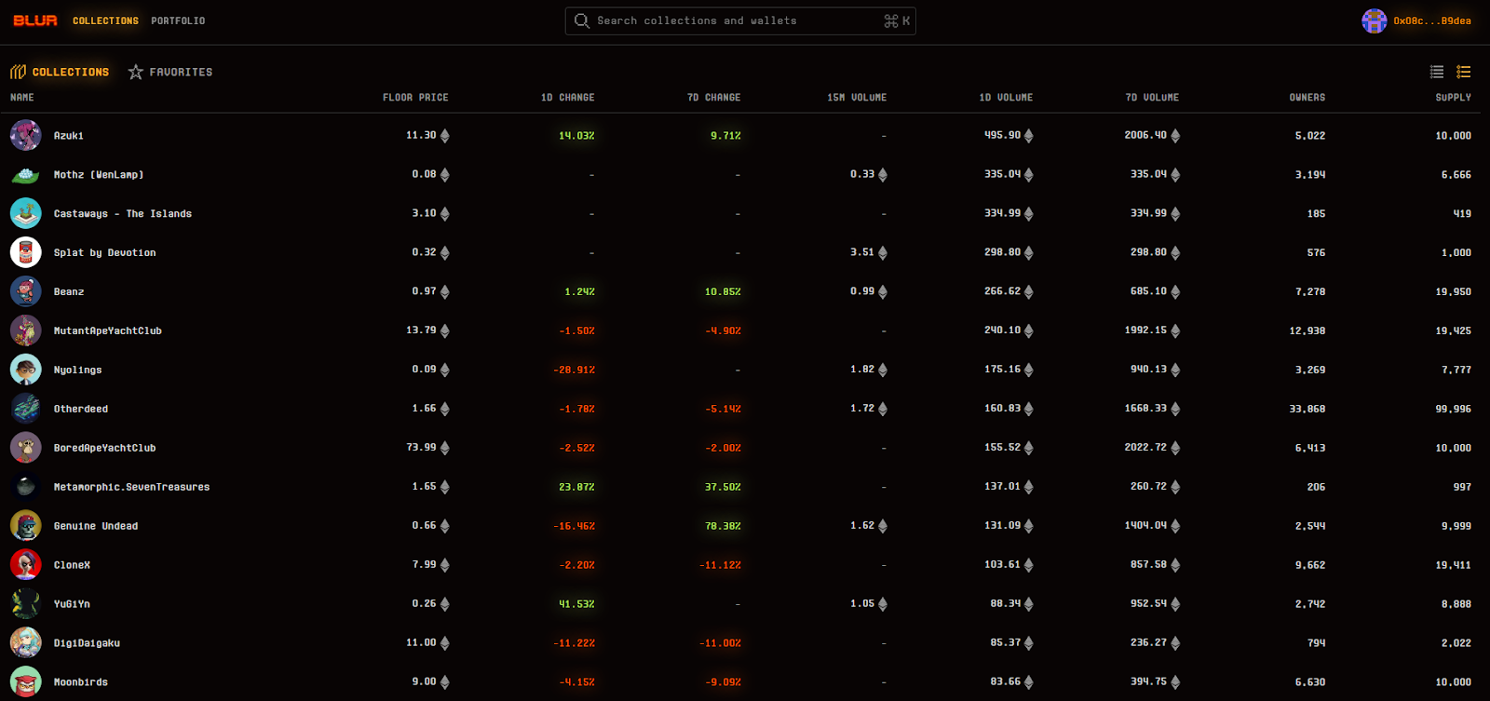Image resolution: width=1490 pixels, height=701 pixels.
Task: Open the DigiDaigaku collection link
Action: 87,643
